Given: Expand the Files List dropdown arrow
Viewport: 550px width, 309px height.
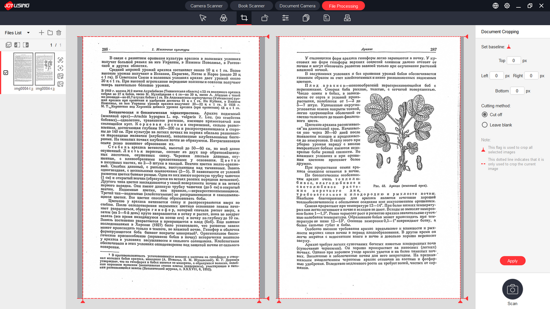Looking at the screenshot, I should [x=28, y=33].
